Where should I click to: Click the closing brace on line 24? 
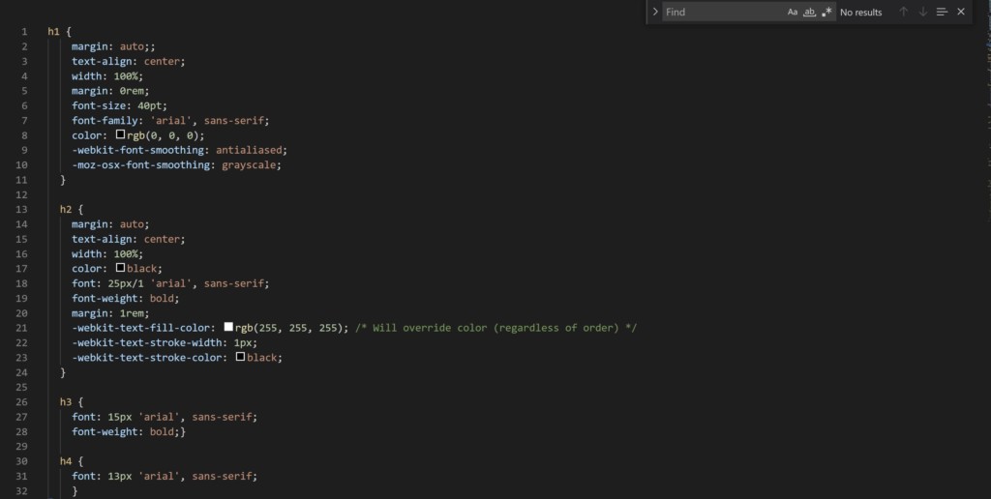click(x=63, y=372)
